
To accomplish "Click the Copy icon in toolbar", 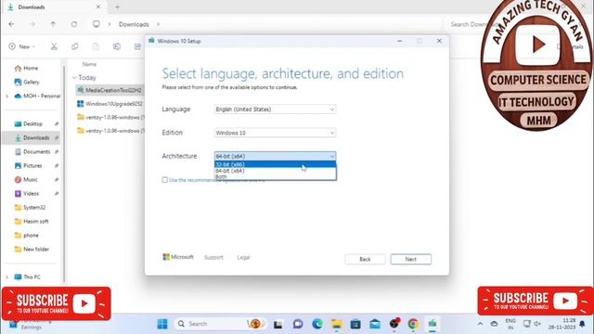I will coord(75,46).
